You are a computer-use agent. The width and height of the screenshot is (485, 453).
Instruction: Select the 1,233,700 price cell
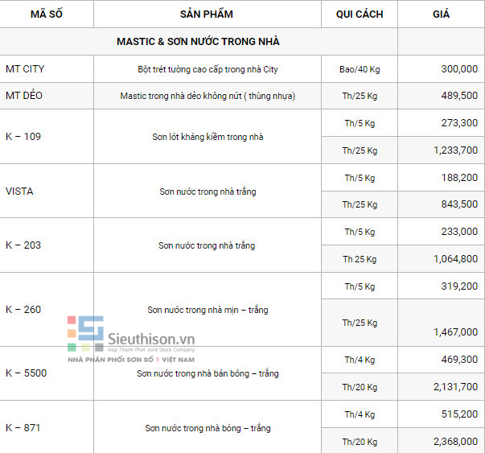click(x=441, y=150)
